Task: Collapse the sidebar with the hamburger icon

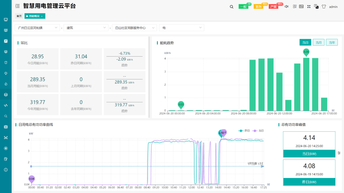Action: click(x=17, y=6)
